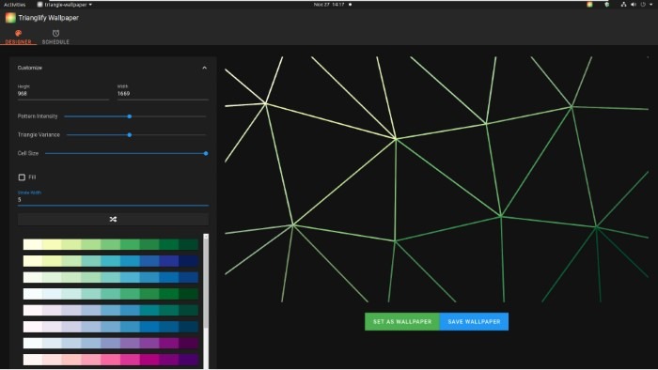The height and width of the screenshot is (370, 658).
Task: Adjust the Cell Size slider handle
Action: click(x=206, y=153)
